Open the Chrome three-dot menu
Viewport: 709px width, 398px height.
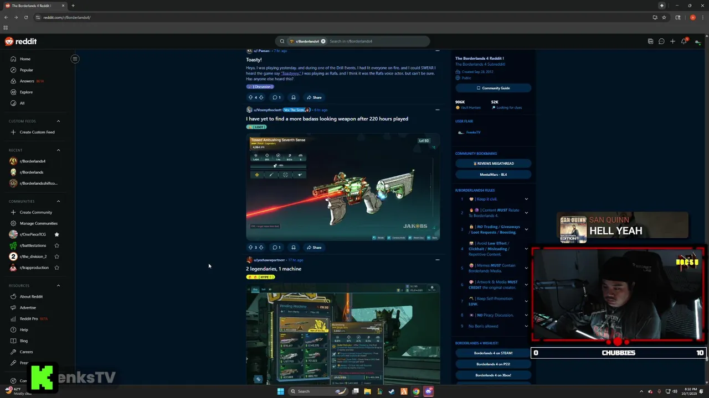tap(702, 17)
